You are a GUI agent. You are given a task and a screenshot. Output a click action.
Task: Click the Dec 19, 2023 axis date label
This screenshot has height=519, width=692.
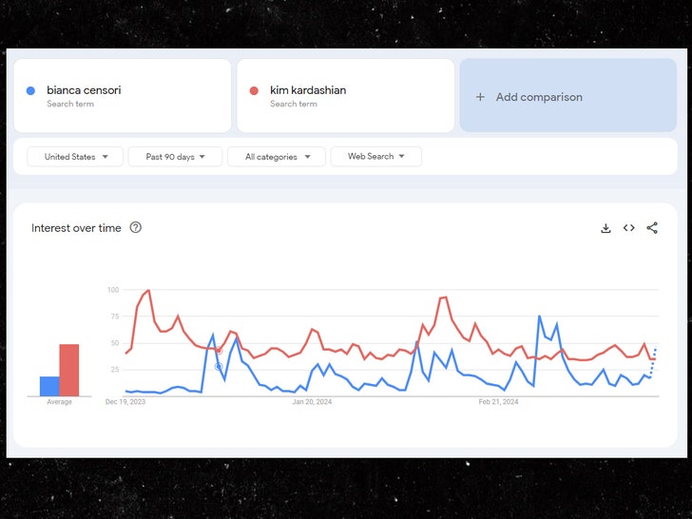click(x=125, y=402)
